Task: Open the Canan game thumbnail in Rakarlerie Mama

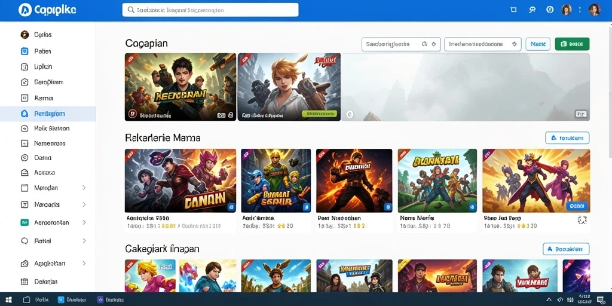Action: pos(180,180)
